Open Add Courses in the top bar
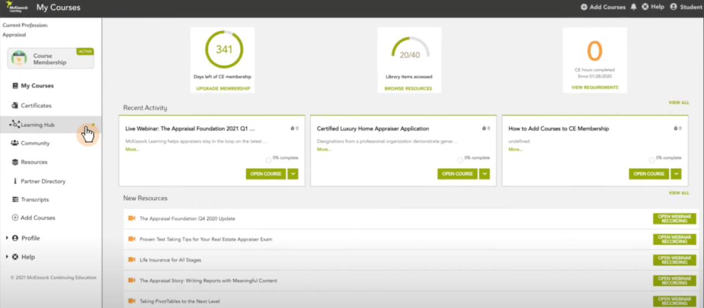The image size is (704, 308). point(603,7)
